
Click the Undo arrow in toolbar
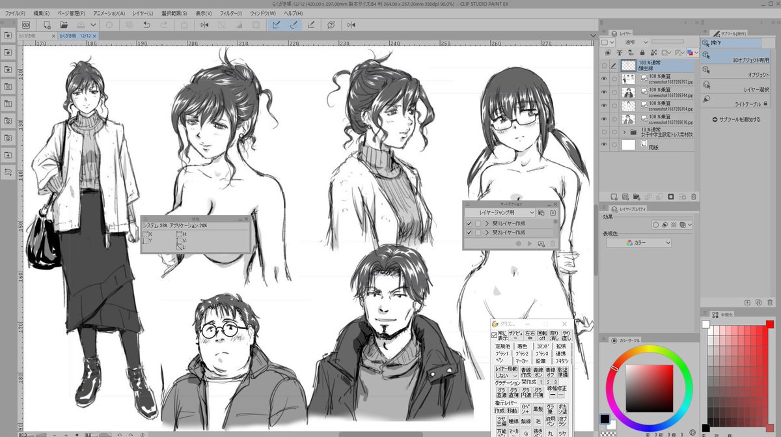pos(146,25)
